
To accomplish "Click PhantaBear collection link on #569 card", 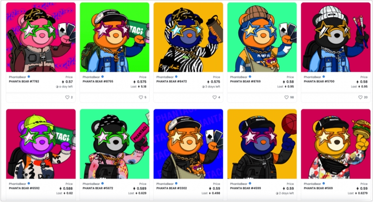I will 312,184.
